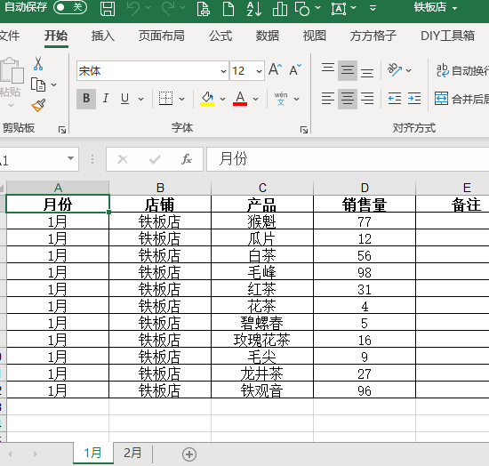Image resolution: width=489 pixels, height=466 pixels.
Task: Click the Print Preview icon
Action: tap(204, 8)
